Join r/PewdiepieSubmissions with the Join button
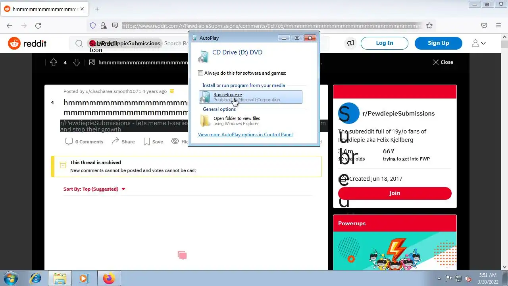 point(395,193)
